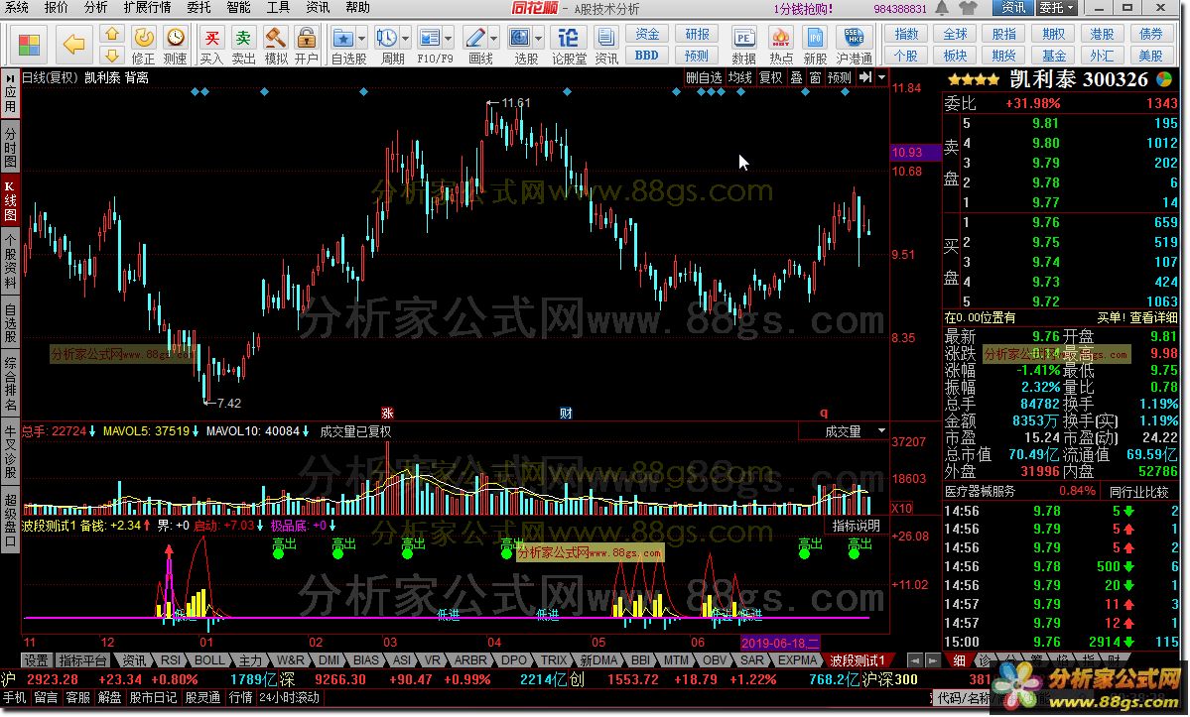The width and height of the screenshot is (1190, 717).
Task: Toggle the 预测 button above chart
Action: pyautogui.click(x=840, y=77)
